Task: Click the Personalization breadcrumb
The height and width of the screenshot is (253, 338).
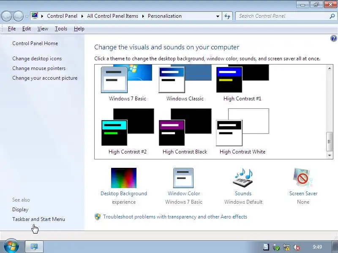Action: (165, 16)
